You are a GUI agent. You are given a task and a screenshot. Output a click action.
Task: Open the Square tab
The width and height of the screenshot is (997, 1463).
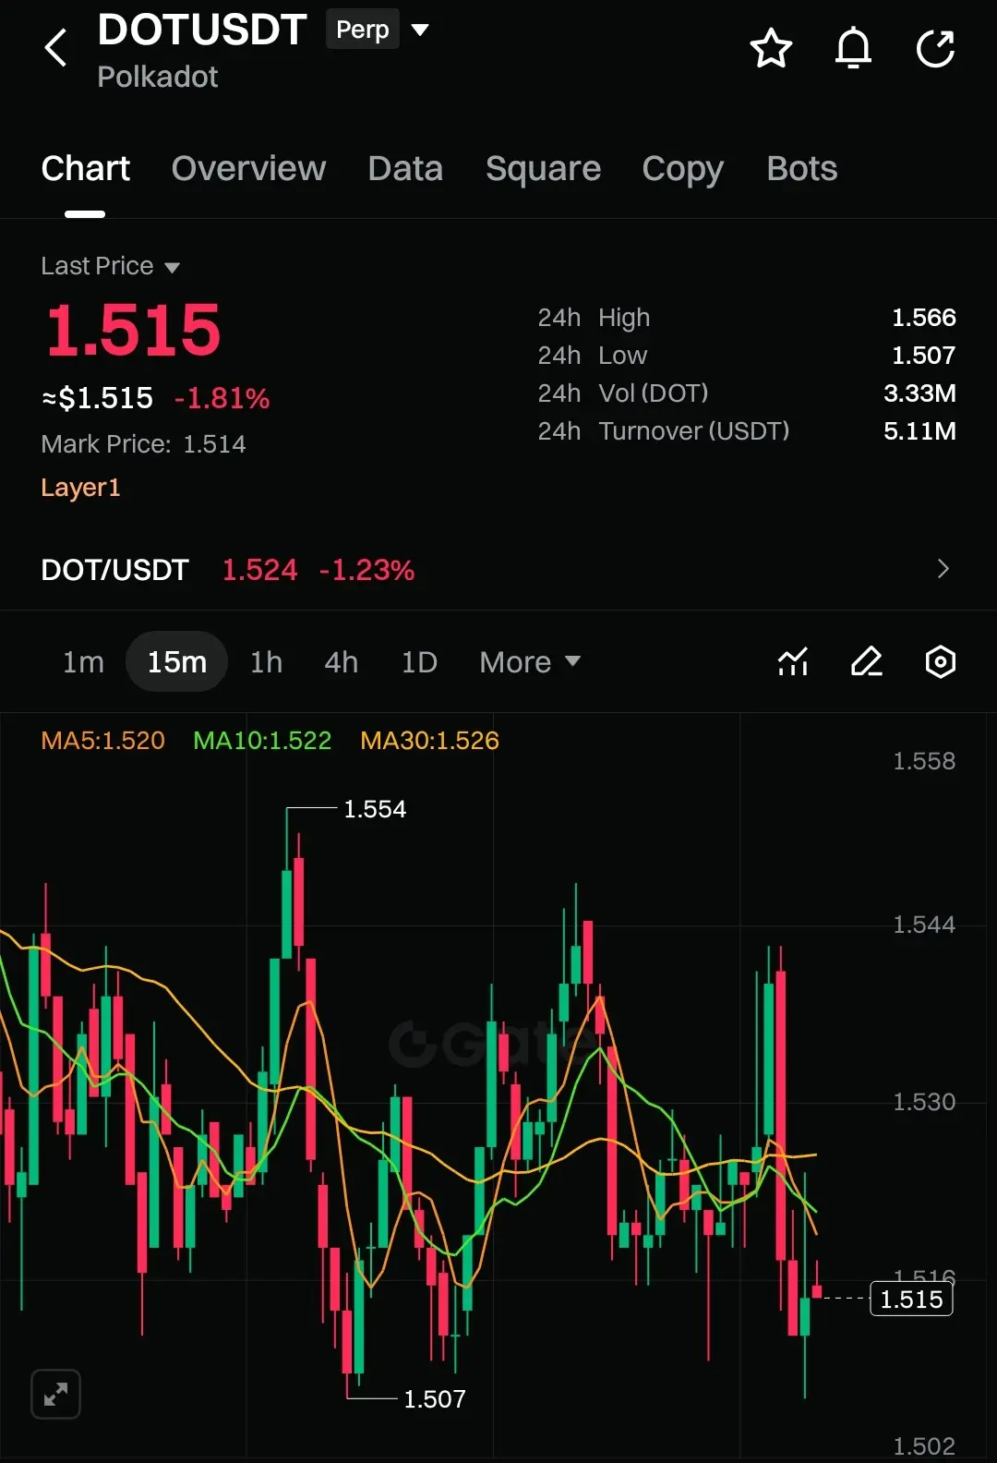(543, 168)
